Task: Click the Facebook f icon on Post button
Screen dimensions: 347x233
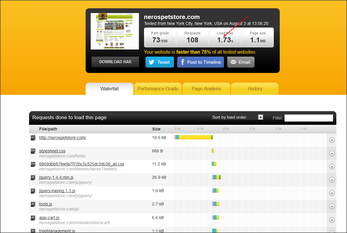Action: pyautogui.click(x=183, y=62)
